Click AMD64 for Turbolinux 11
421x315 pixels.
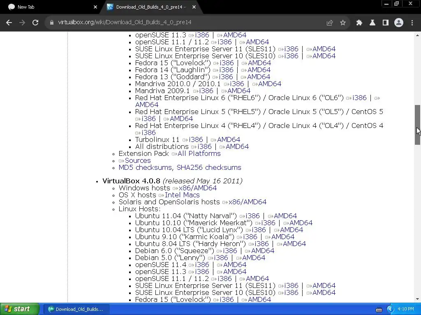tap(229, 139)
